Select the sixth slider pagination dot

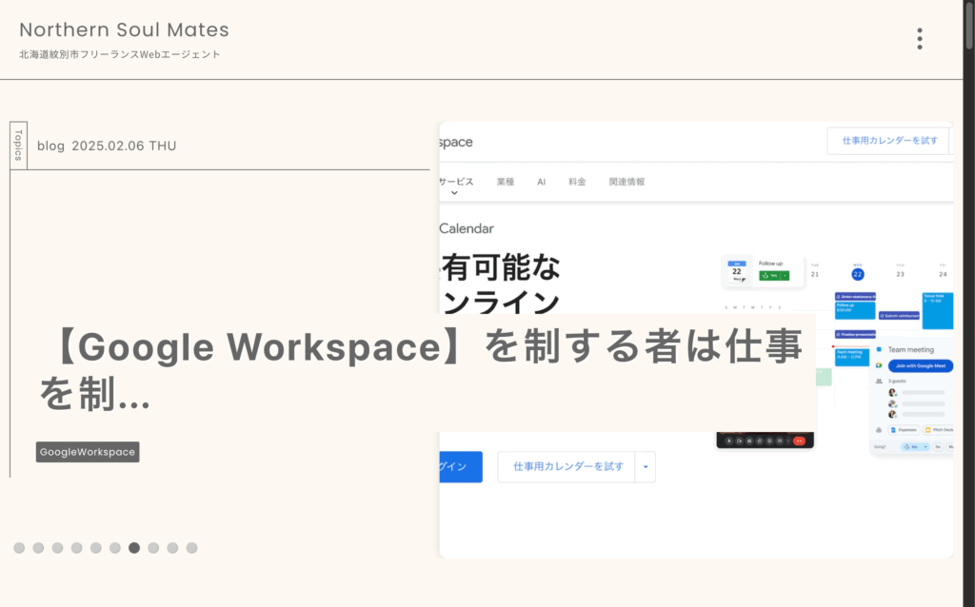coord(115,547)
